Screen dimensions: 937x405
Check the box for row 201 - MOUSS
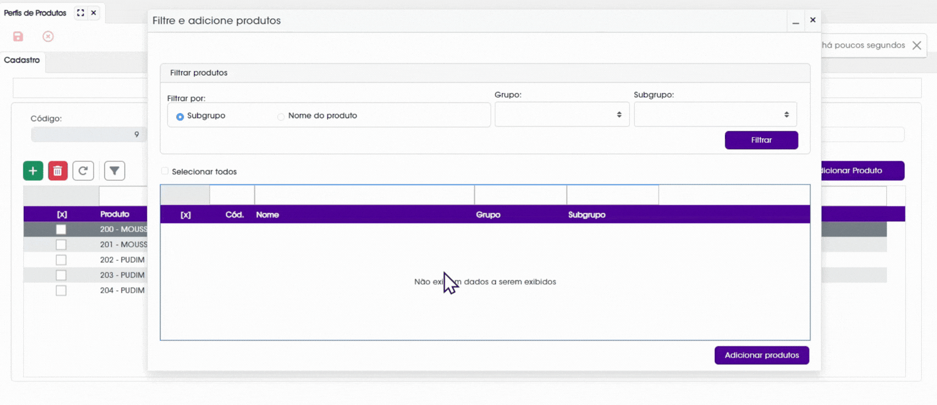tap(61, 244)
